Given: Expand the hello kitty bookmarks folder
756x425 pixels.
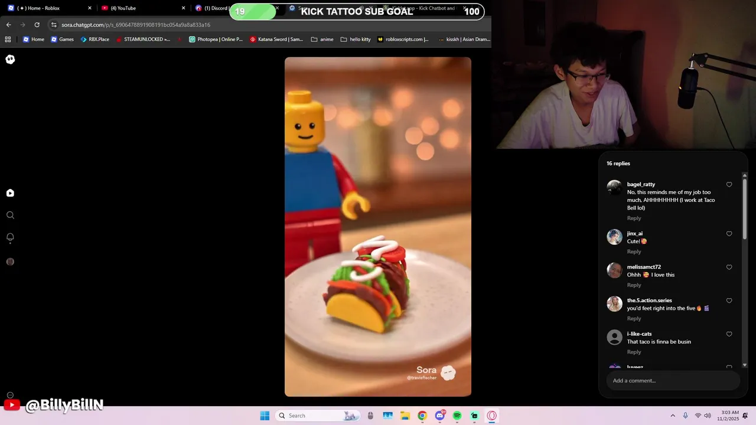Looking at the screenshot, I should [356, 40].
